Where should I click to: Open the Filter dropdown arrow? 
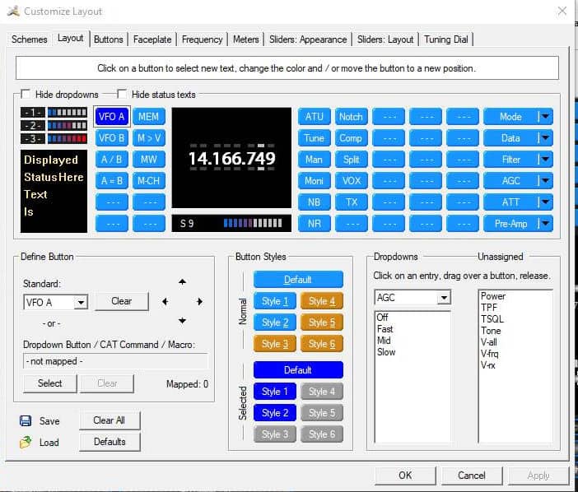coord(545,160)
